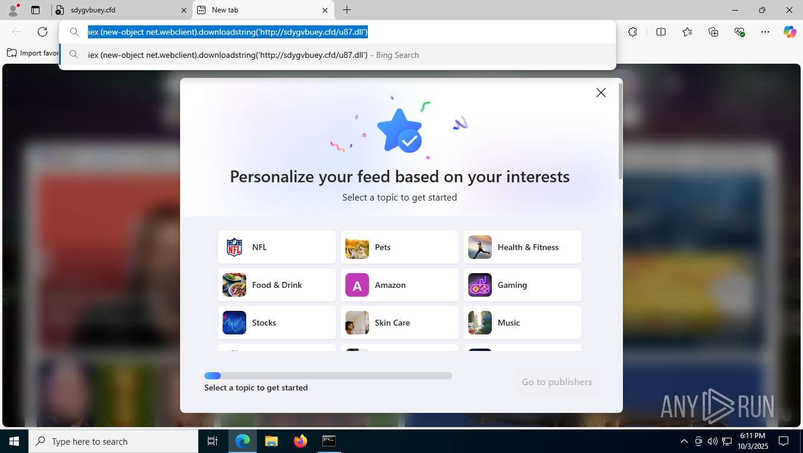Viewport: 803px width, 453px height.
Task: Select the Gaming topic card
Action: point(523,285)
